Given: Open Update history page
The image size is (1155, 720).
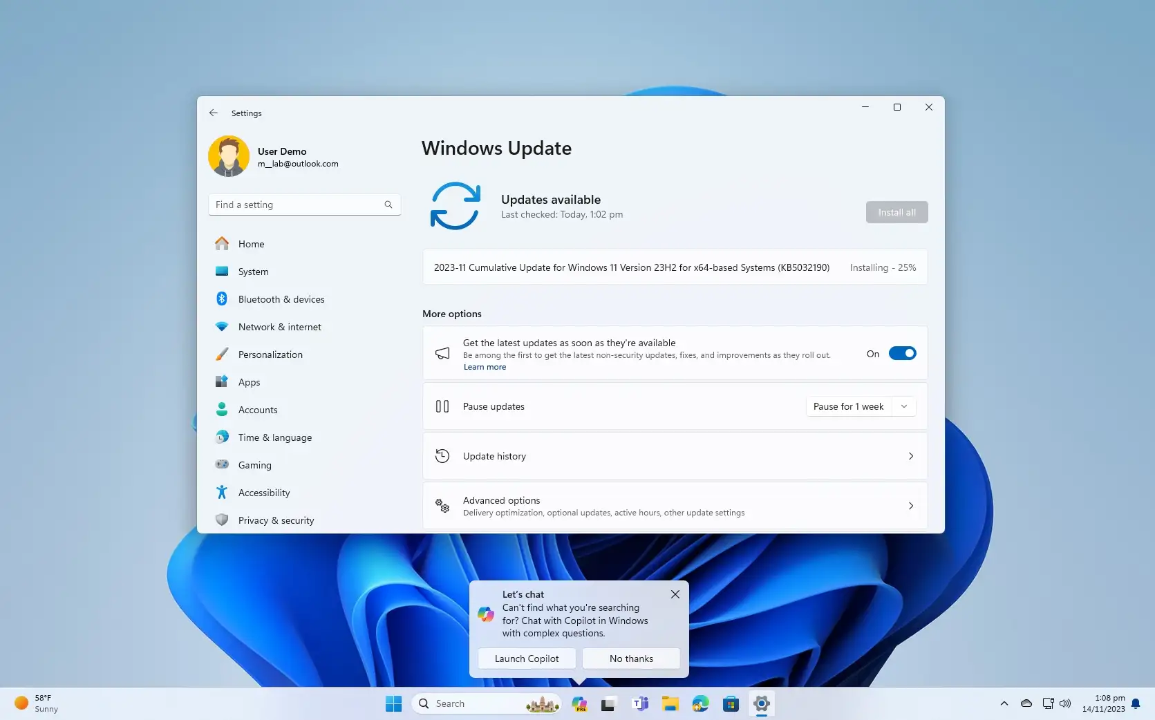Looking at the screenshot, I should 675,455.
